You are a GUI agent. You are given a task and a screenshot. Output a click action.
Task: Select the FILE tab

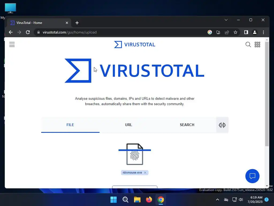click(x=70, y=125)
